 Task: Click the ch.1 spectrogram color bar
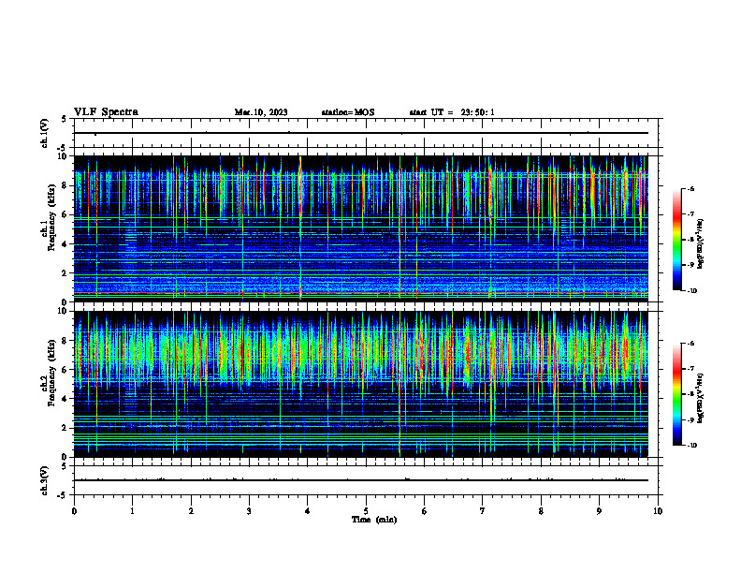tap(677, 240)
